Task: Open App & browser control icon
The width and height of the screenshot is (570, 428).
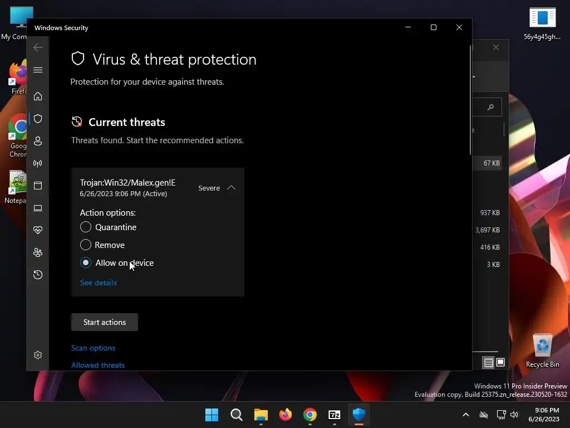Action: pyautogui.click(x=38, y=186)
